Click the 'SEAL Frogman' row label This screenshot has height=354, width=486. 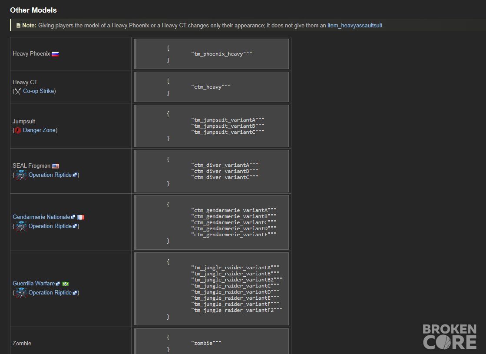point(32,166)
